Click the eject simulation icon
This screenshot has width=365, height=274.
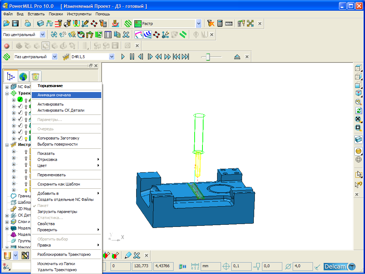coord(237,57)
